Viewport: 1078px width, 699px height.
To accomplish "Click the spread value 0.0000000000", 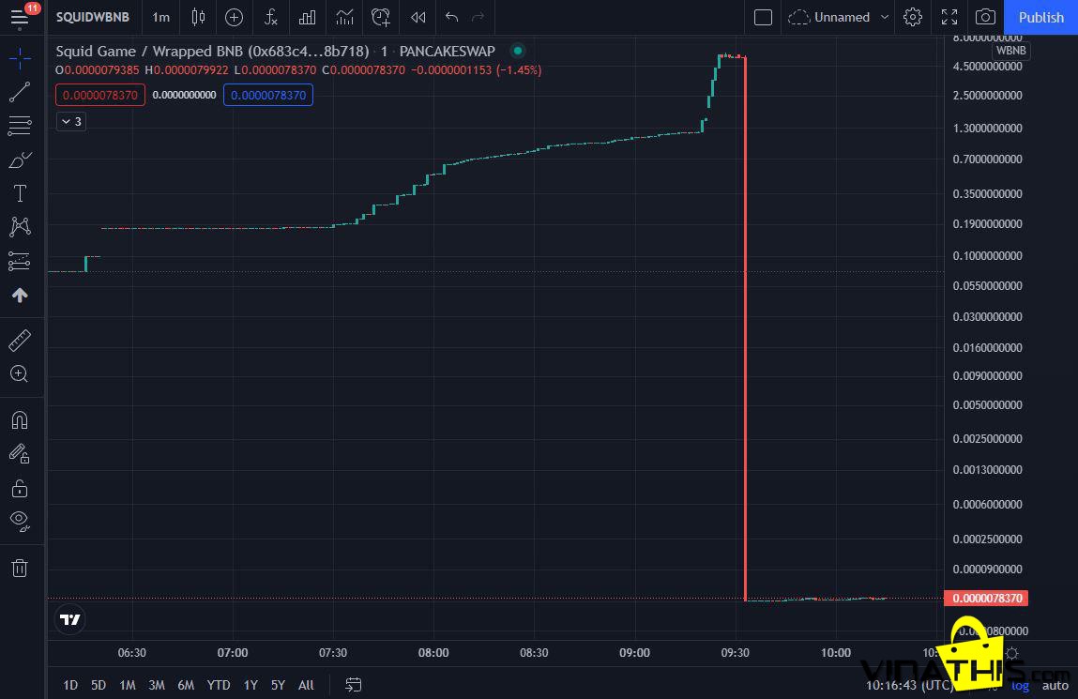I will [x=184, y=95].
